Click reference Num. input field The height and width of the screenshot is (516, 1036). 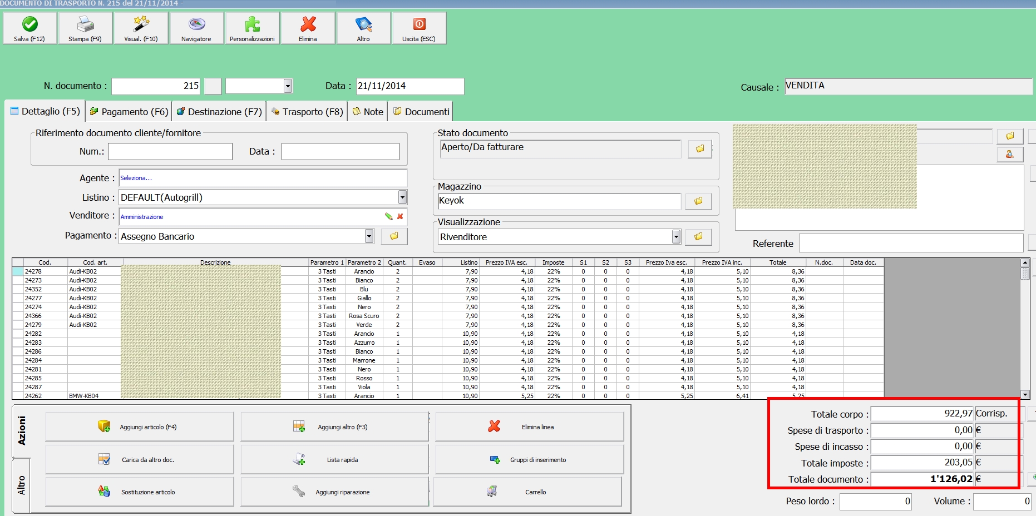pos(170,151)
